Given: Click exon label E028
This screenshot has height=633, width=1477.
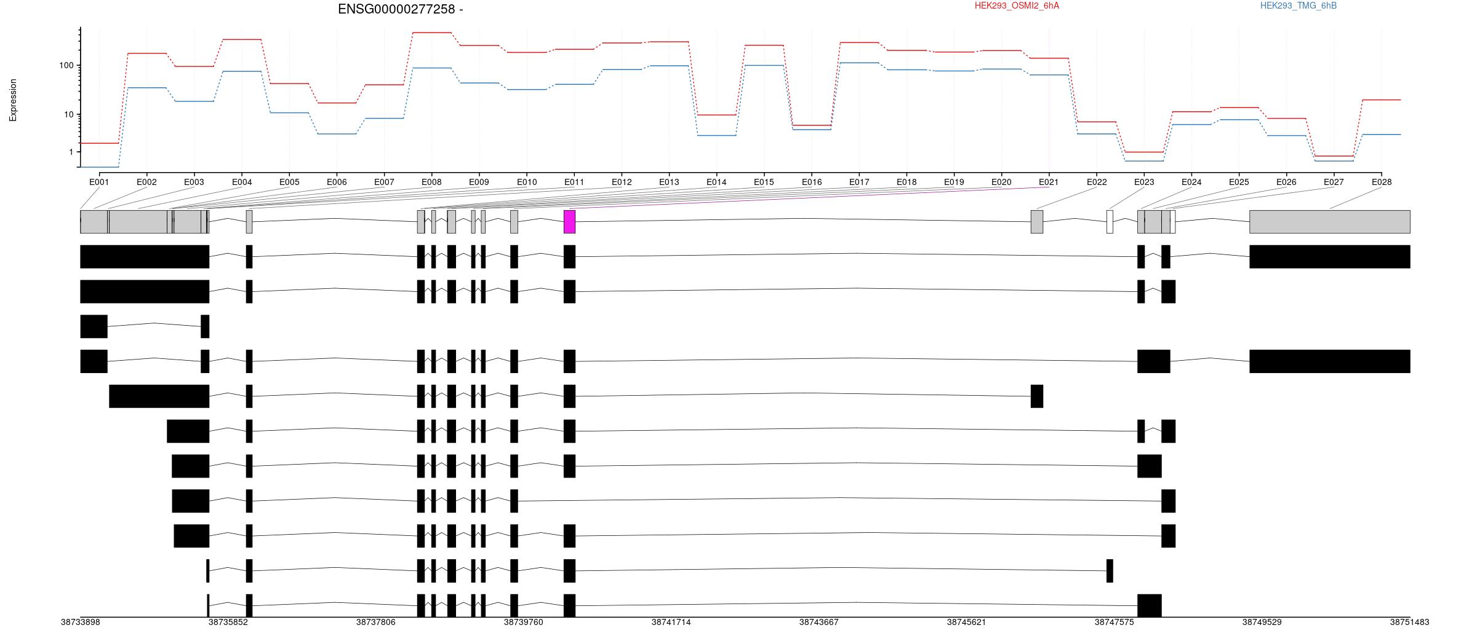Looking at the screenshot, I should click(x=1382, y=182).
